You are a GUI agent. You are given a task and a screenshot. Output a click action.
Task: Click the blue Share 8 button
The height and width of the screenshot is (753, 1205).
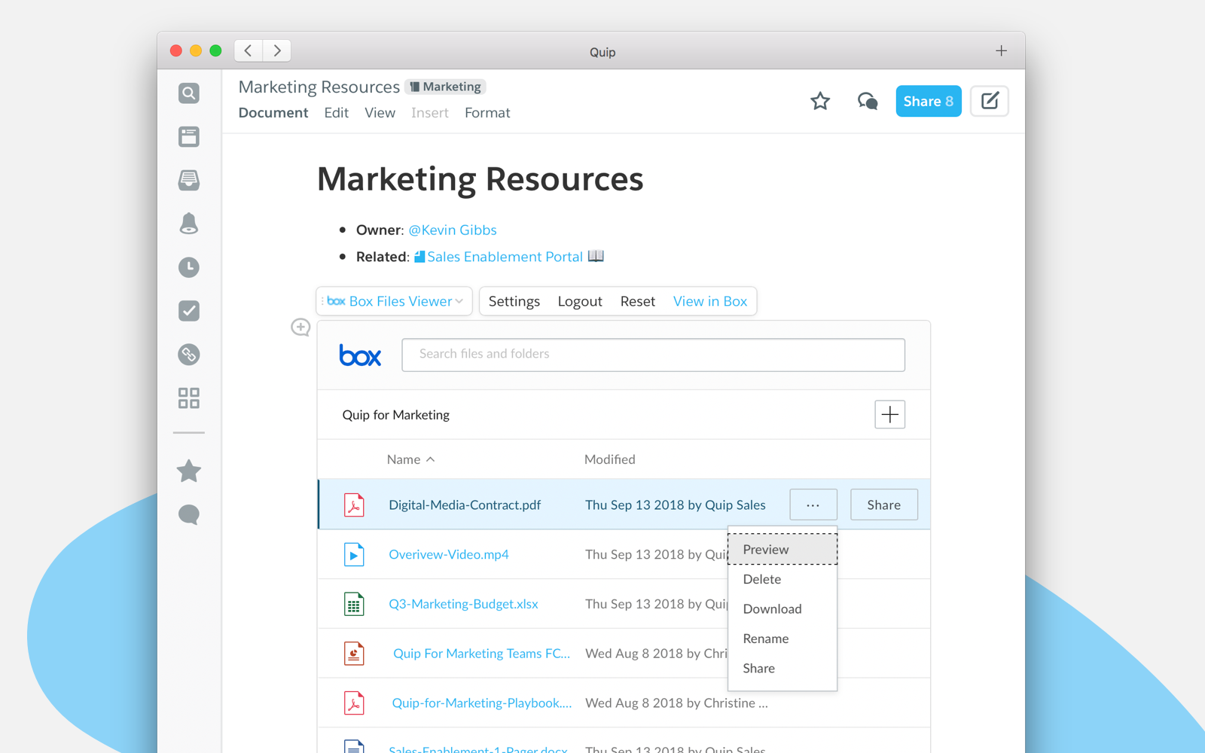click(x=928, y=101)
